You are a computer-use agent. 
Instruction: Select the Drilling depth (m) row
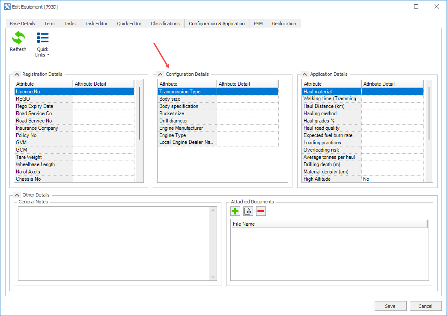click(363, 164)
